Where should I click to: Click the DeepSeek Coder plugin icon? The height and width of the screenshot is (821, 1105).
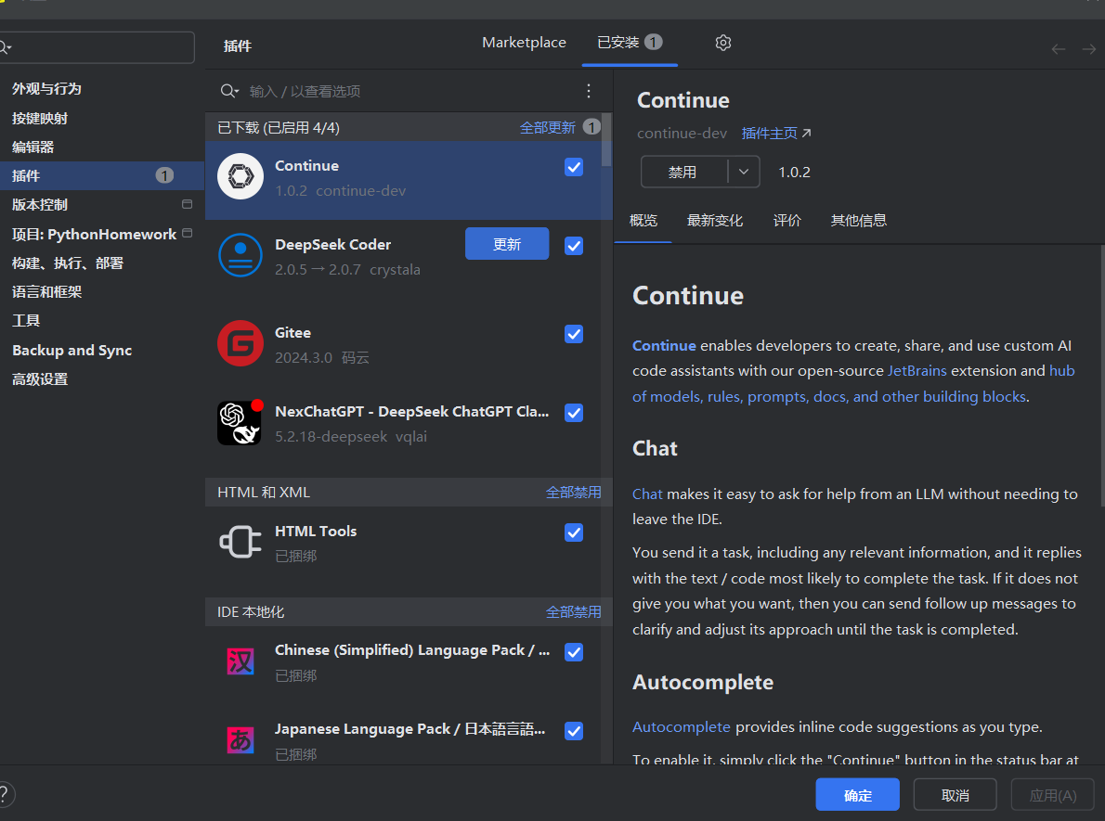(240, 255)
